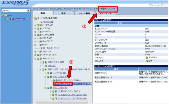
Task: Click the Computer server icon
Action: pyautogui.click(x=12, y=19)
